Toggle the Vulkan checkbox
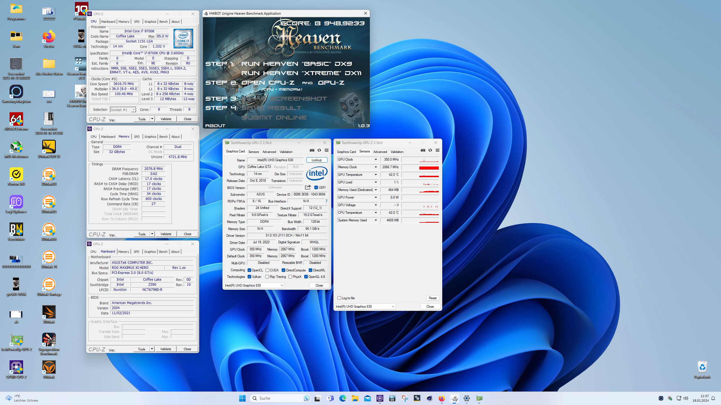The height and width of the screenshot is (405, 721). pyautogui.click(x=249, y=277)
